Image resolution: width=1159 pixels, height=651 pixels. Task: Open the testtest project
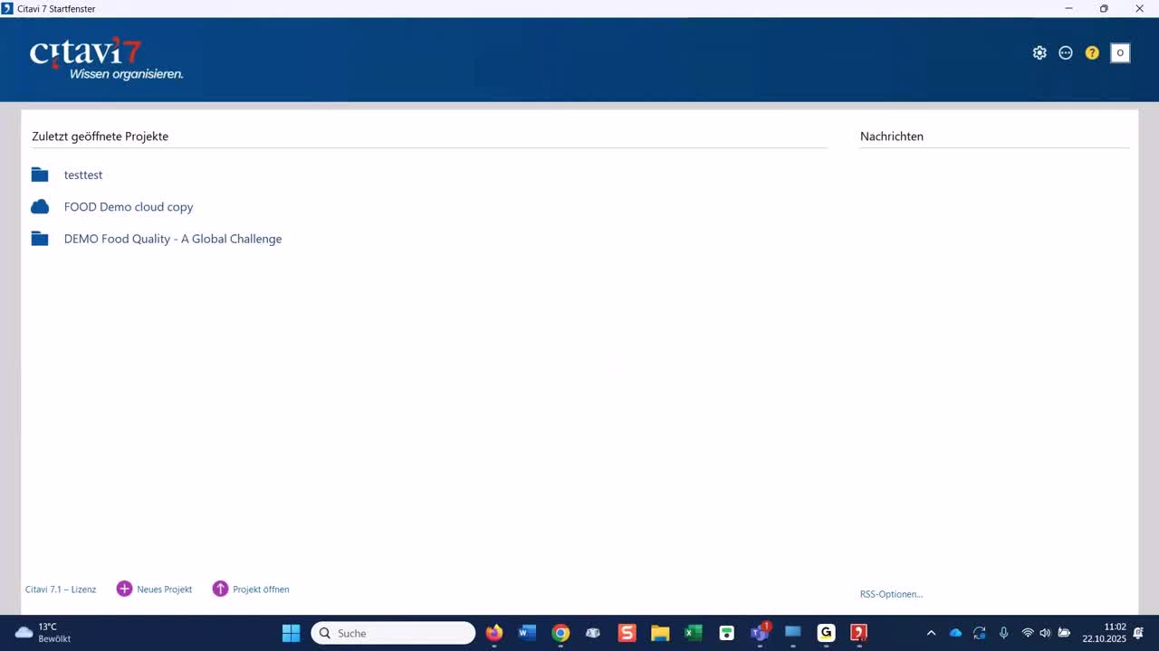[83, 175]
